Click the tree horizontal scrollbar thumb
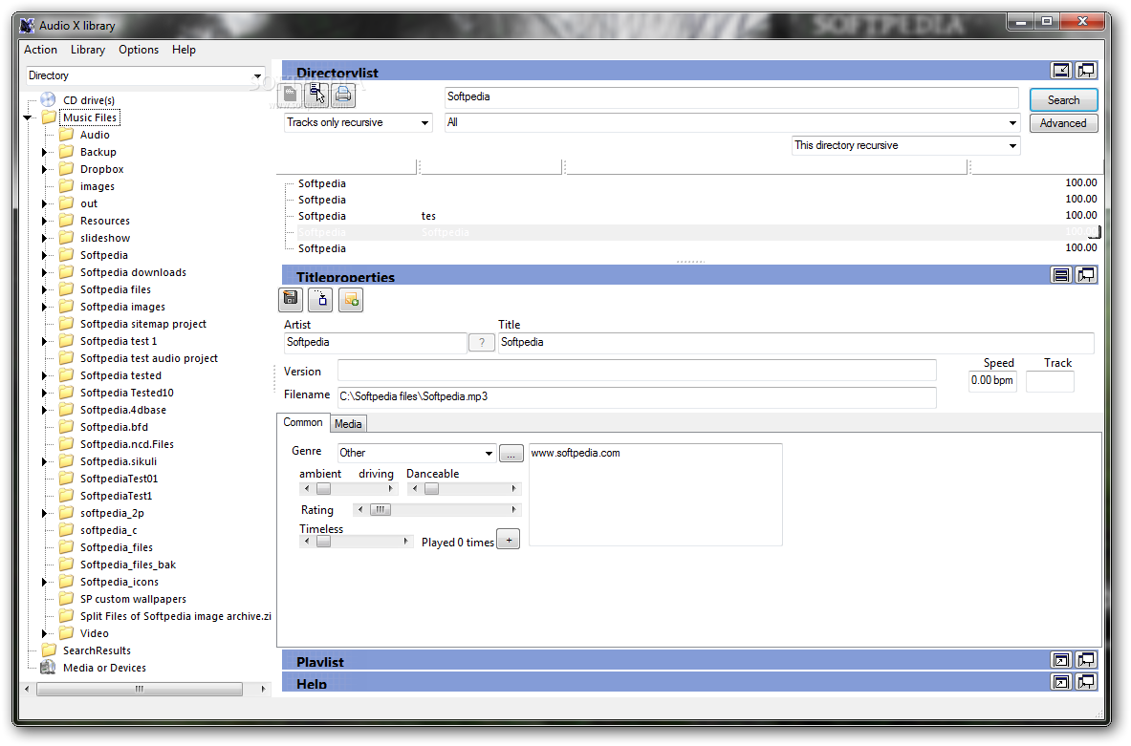Image resolution: width=1131 pixels, height=746 pixels. coord(140,689)
